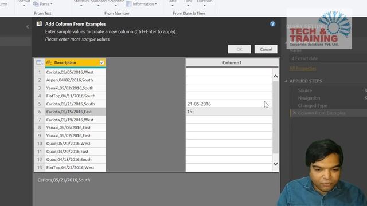Click row number 6 in the table
This screenshot has width=367, height=206.
(x=40, y=112)
